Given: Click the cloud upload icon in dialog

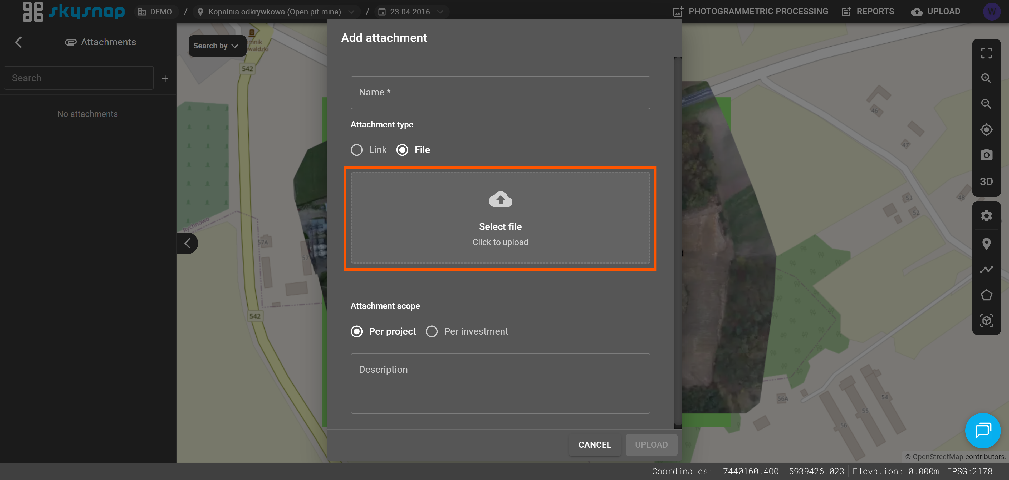Looking at the screenshot, I should click(500, 199).
